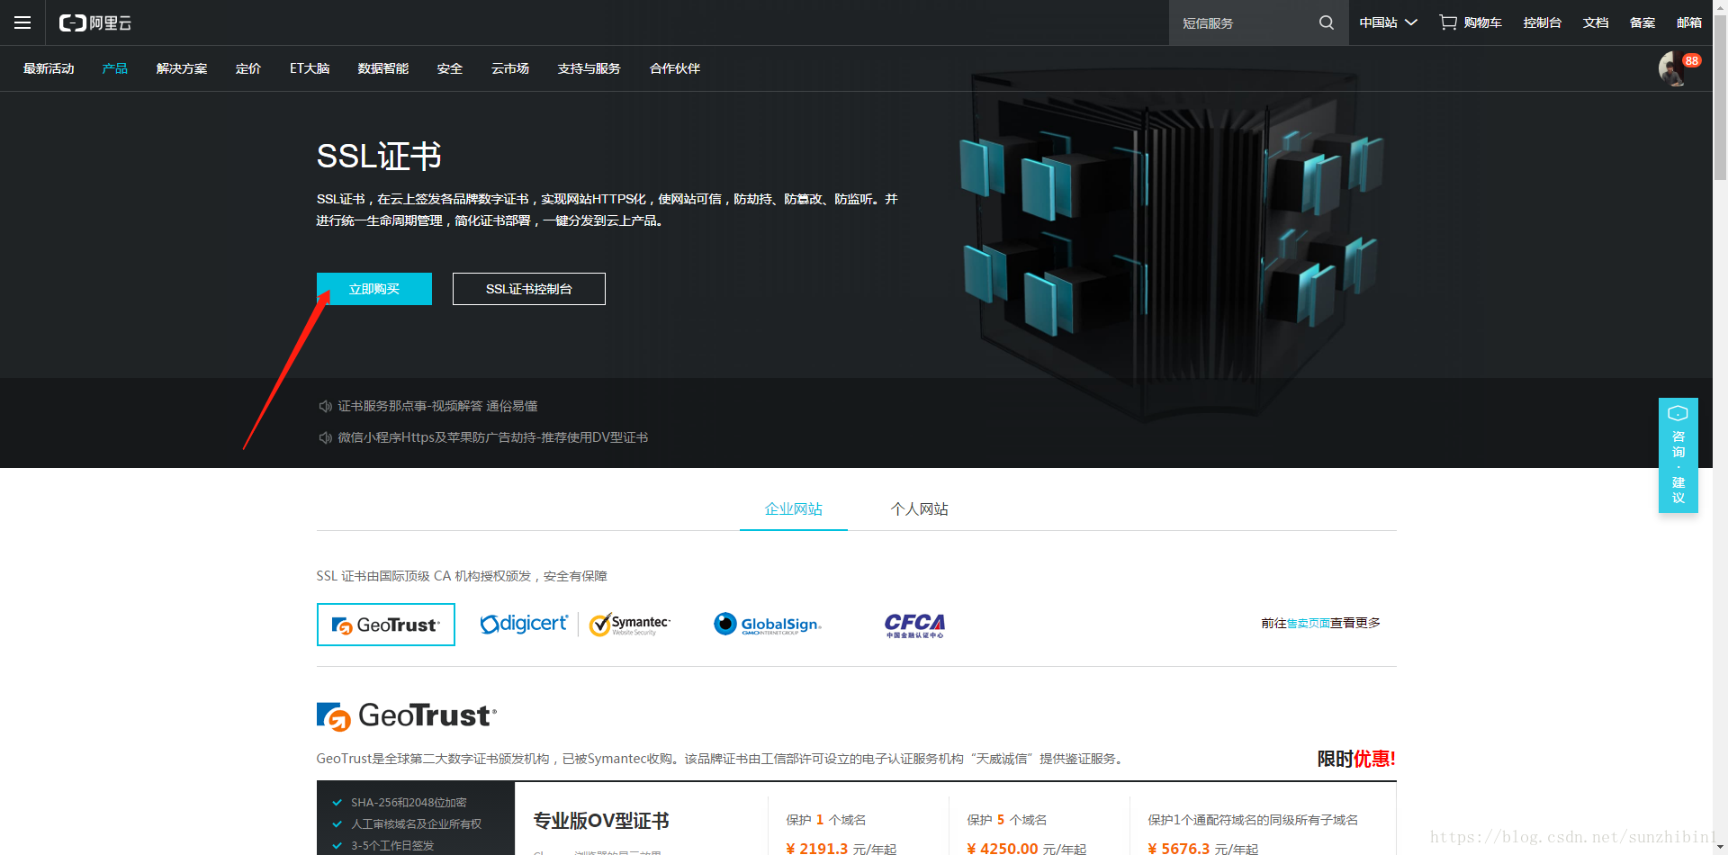This screenshot has width=1728, height=855.
Task: Select the digicert brand logo
Action: (524, 624)
